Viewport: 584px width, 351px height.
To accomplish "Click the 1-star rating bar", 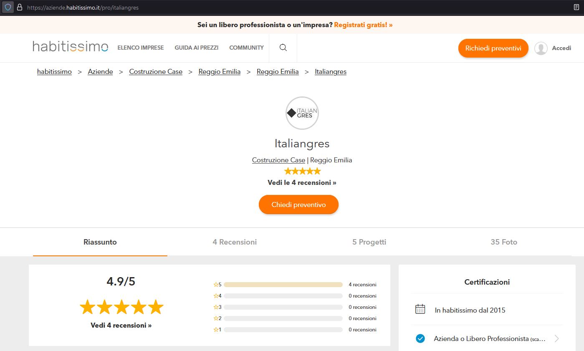I will [x=283, y=330].
